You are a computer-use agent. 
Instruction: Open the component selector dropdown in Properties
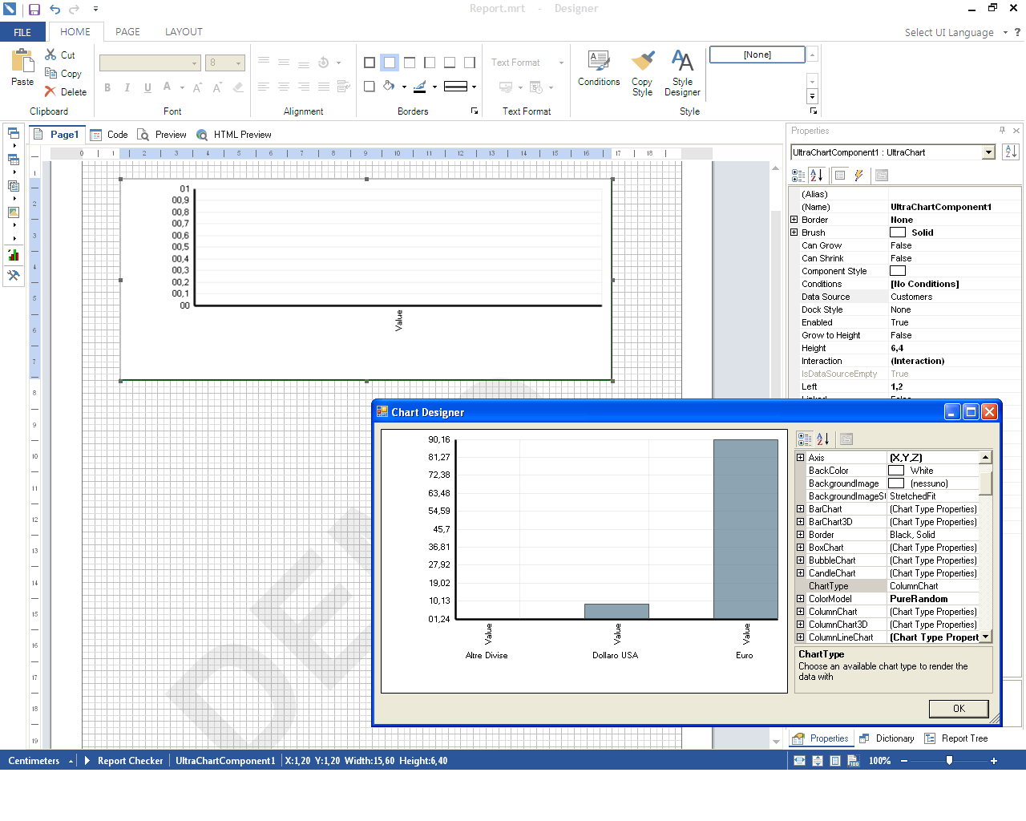tap(988, 152)
